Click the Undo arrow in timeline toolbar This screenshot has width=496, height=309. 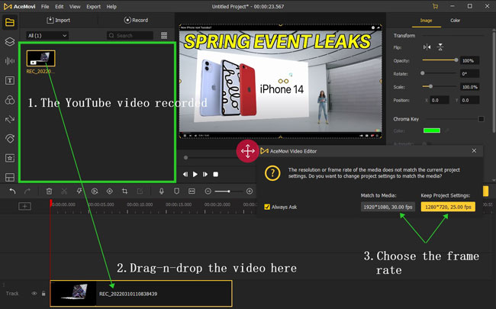click(12, 191)
